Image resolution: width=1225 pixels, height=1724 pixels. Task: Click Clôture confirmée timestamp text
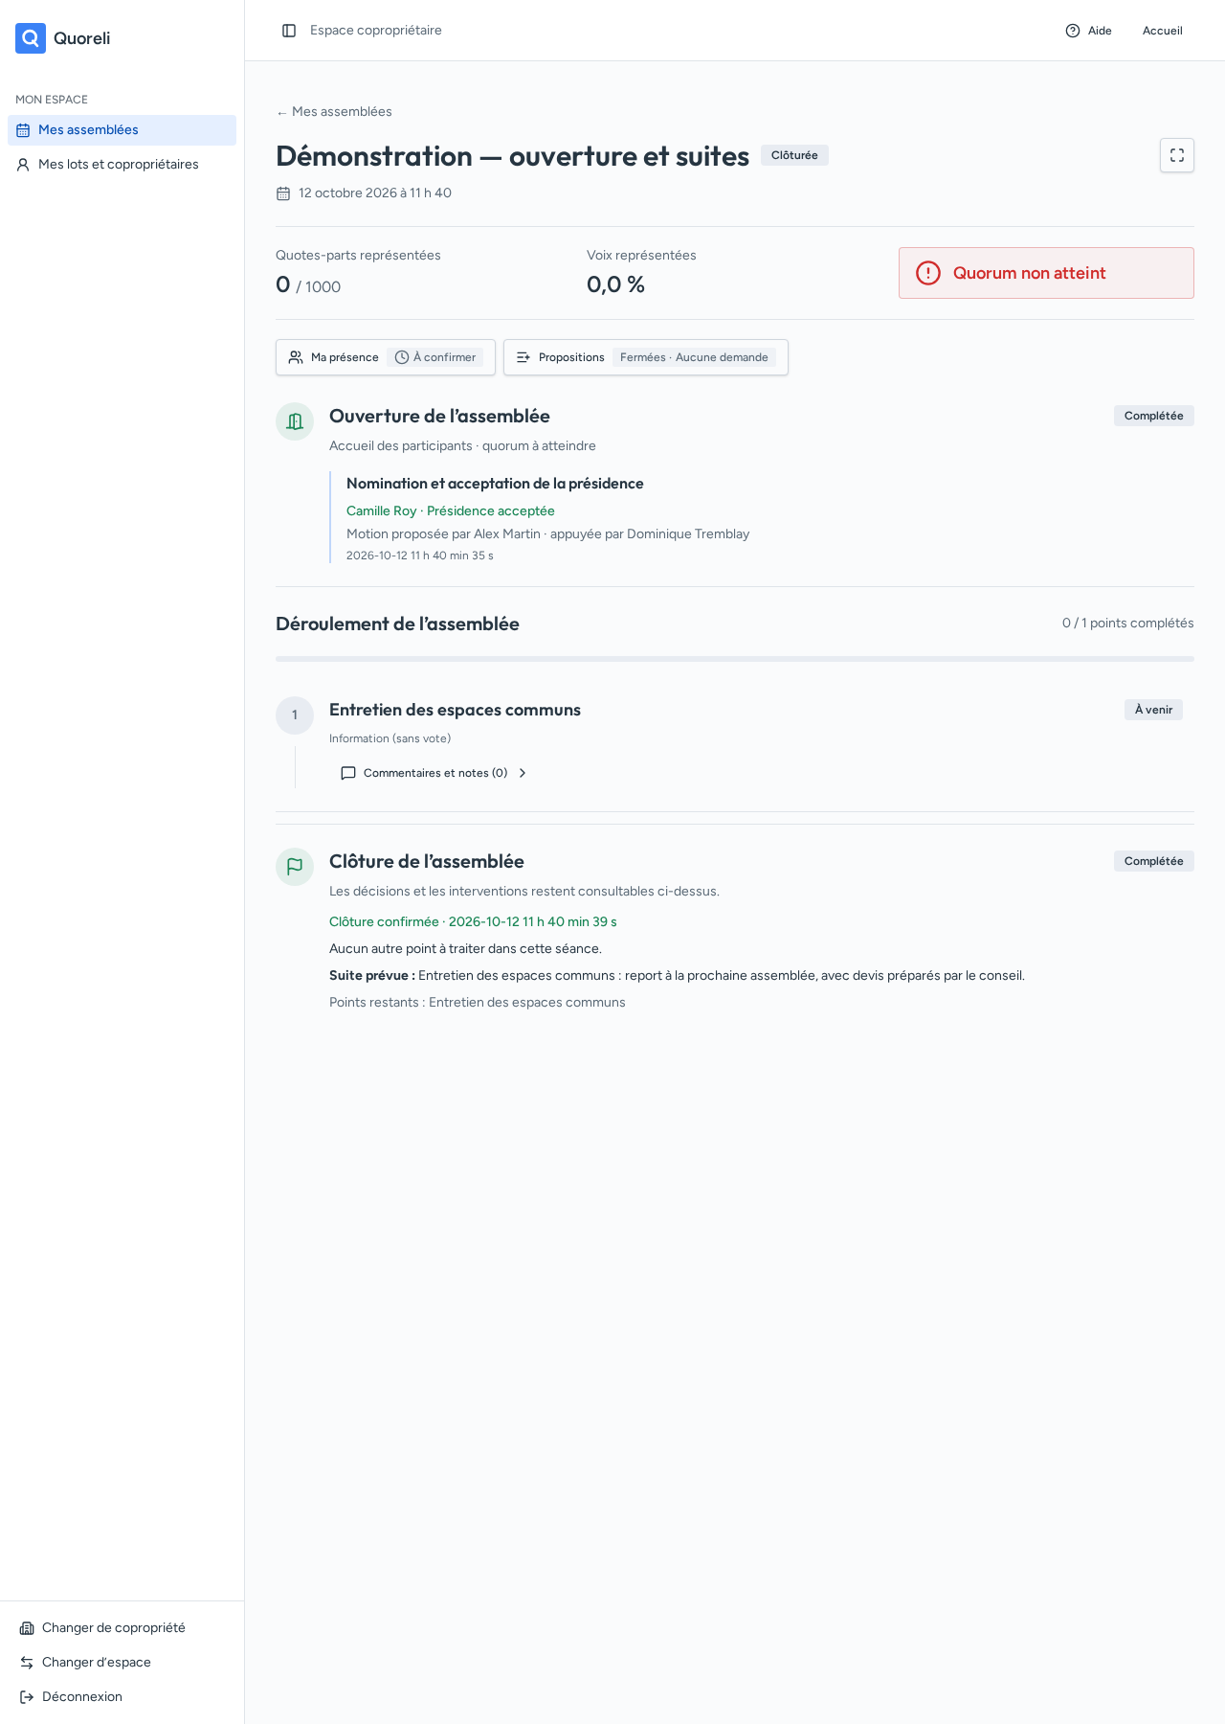click(473, 922)
